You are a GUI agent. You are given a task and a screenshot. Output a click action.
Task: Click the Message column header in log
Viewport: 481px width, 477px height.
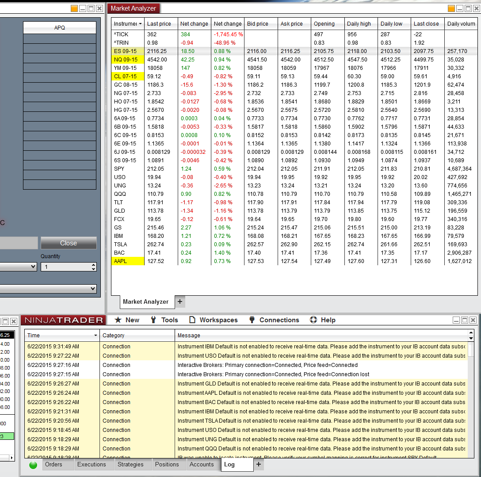(x=321, y=335)
